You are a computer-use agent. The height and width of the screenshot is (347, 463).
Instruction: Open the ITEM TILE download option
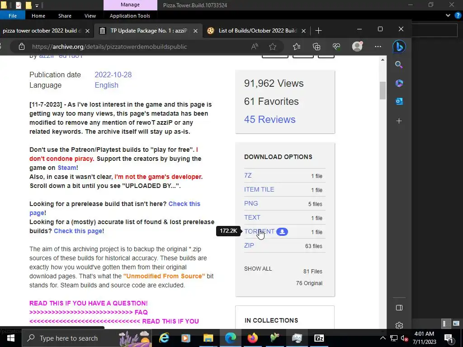click(x=259, y=189)
